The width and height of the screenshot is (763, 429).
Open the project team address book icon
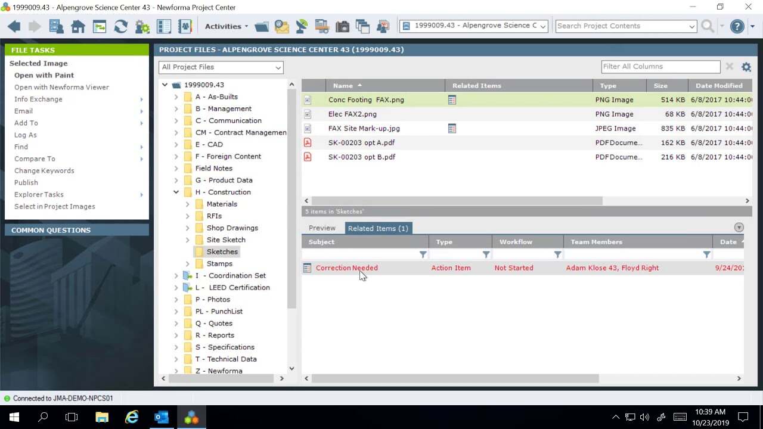click(x=185, y=26)
